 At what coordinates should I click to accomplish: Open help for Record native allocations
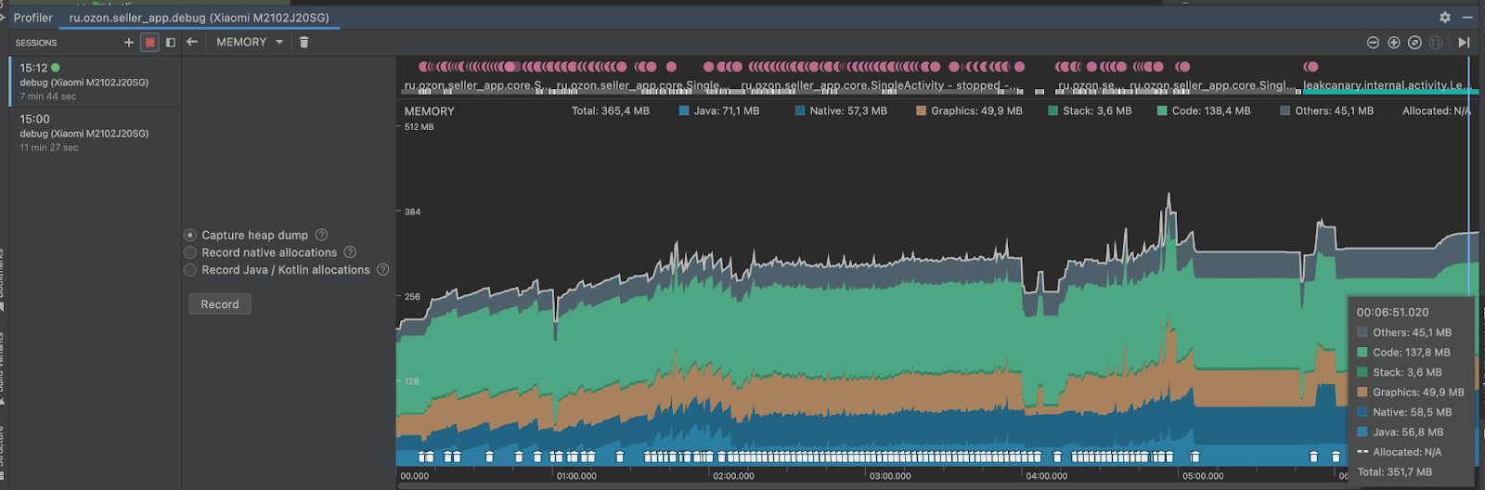[350, 252]
